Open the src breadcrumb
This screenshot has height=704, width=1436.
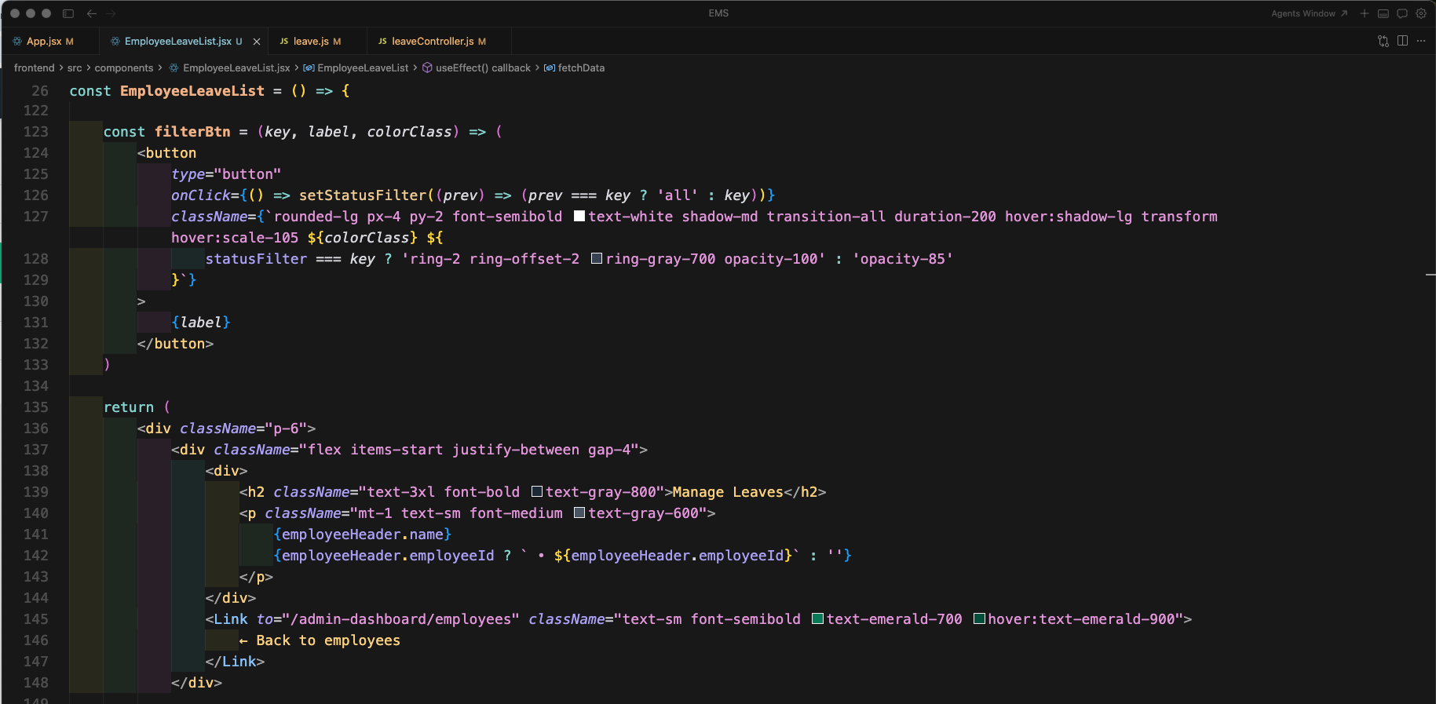coord(75,68)
